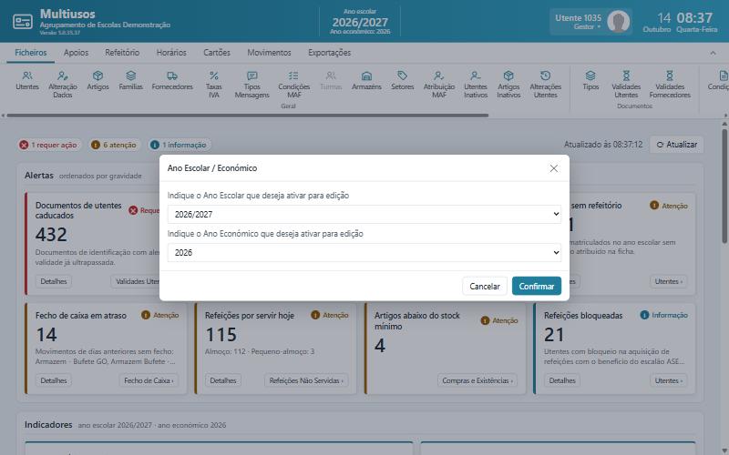Confirm the school year selection
The height and width of the screenshot is (455, 729).
click(x=537, y=286)
